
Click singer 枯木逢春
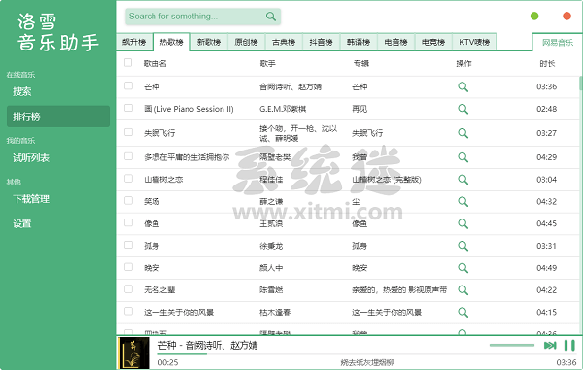pyautogui.click(x=275, y=312)
